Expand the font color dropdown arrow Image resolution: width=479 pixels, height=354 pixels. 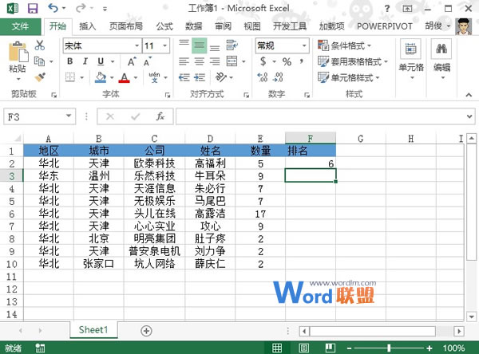136,78
